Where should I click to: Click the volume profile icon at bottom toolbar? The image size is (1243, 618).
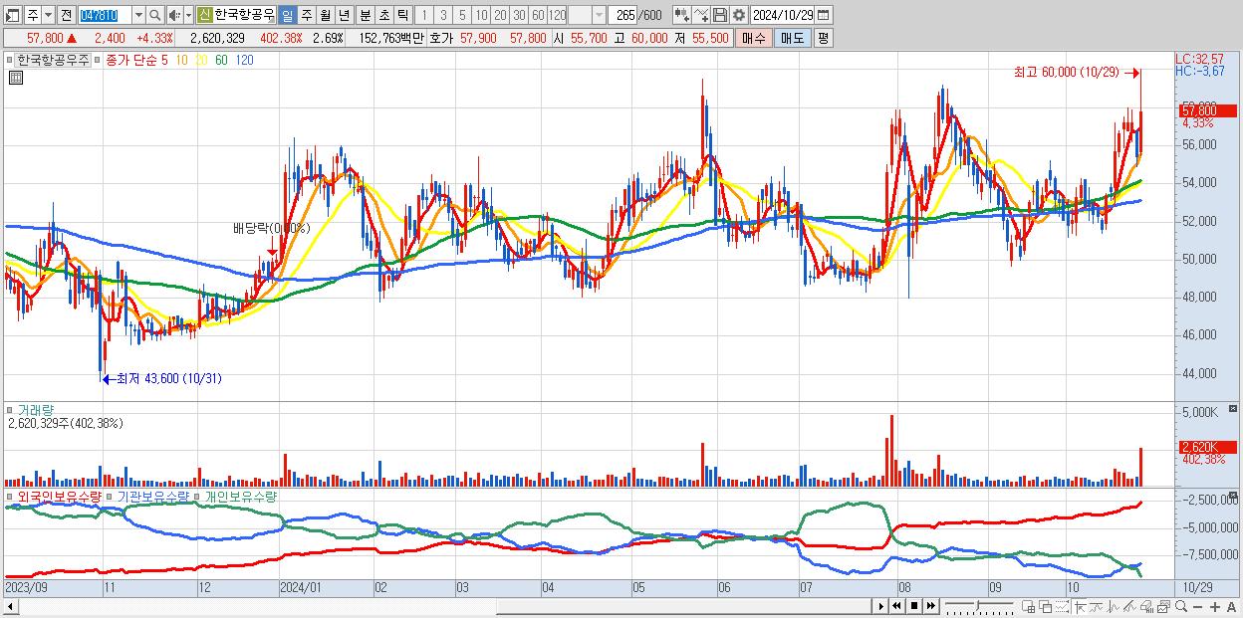point(1147,607)
